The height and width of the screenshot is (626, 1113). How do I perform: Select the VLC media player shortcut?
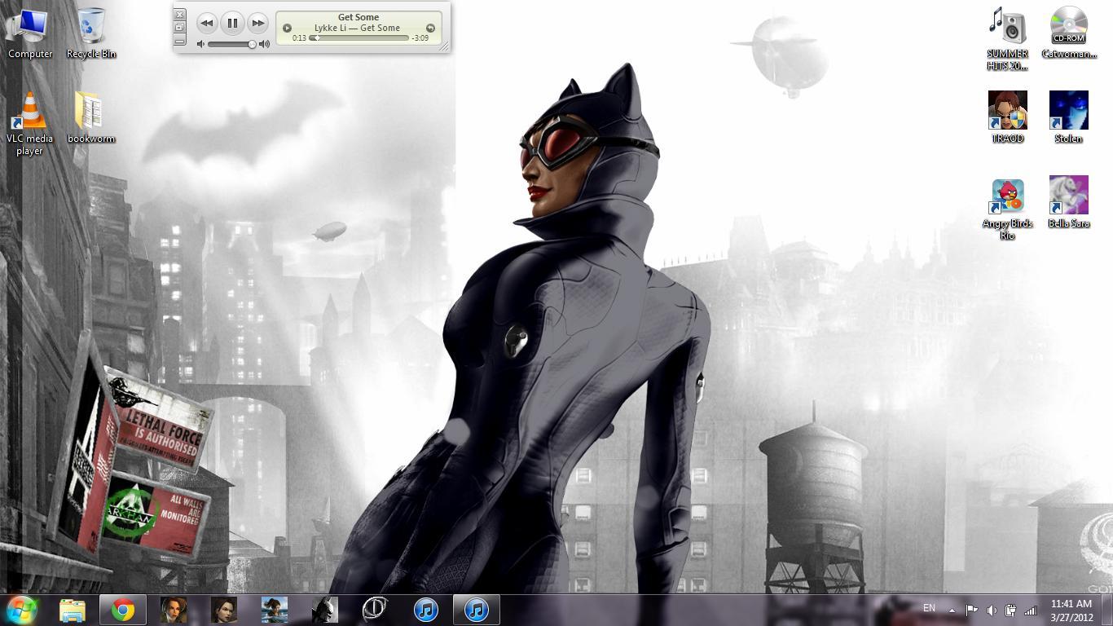tap(30, 123)
